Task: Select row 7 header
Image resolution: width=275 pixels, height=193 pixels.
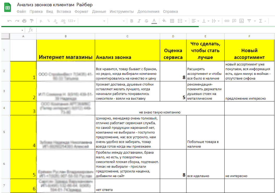Action: (x=5, y=185)
